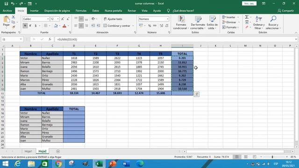Add a new sheet with the plus icon
299x168 pixels.
coord(58,151)
